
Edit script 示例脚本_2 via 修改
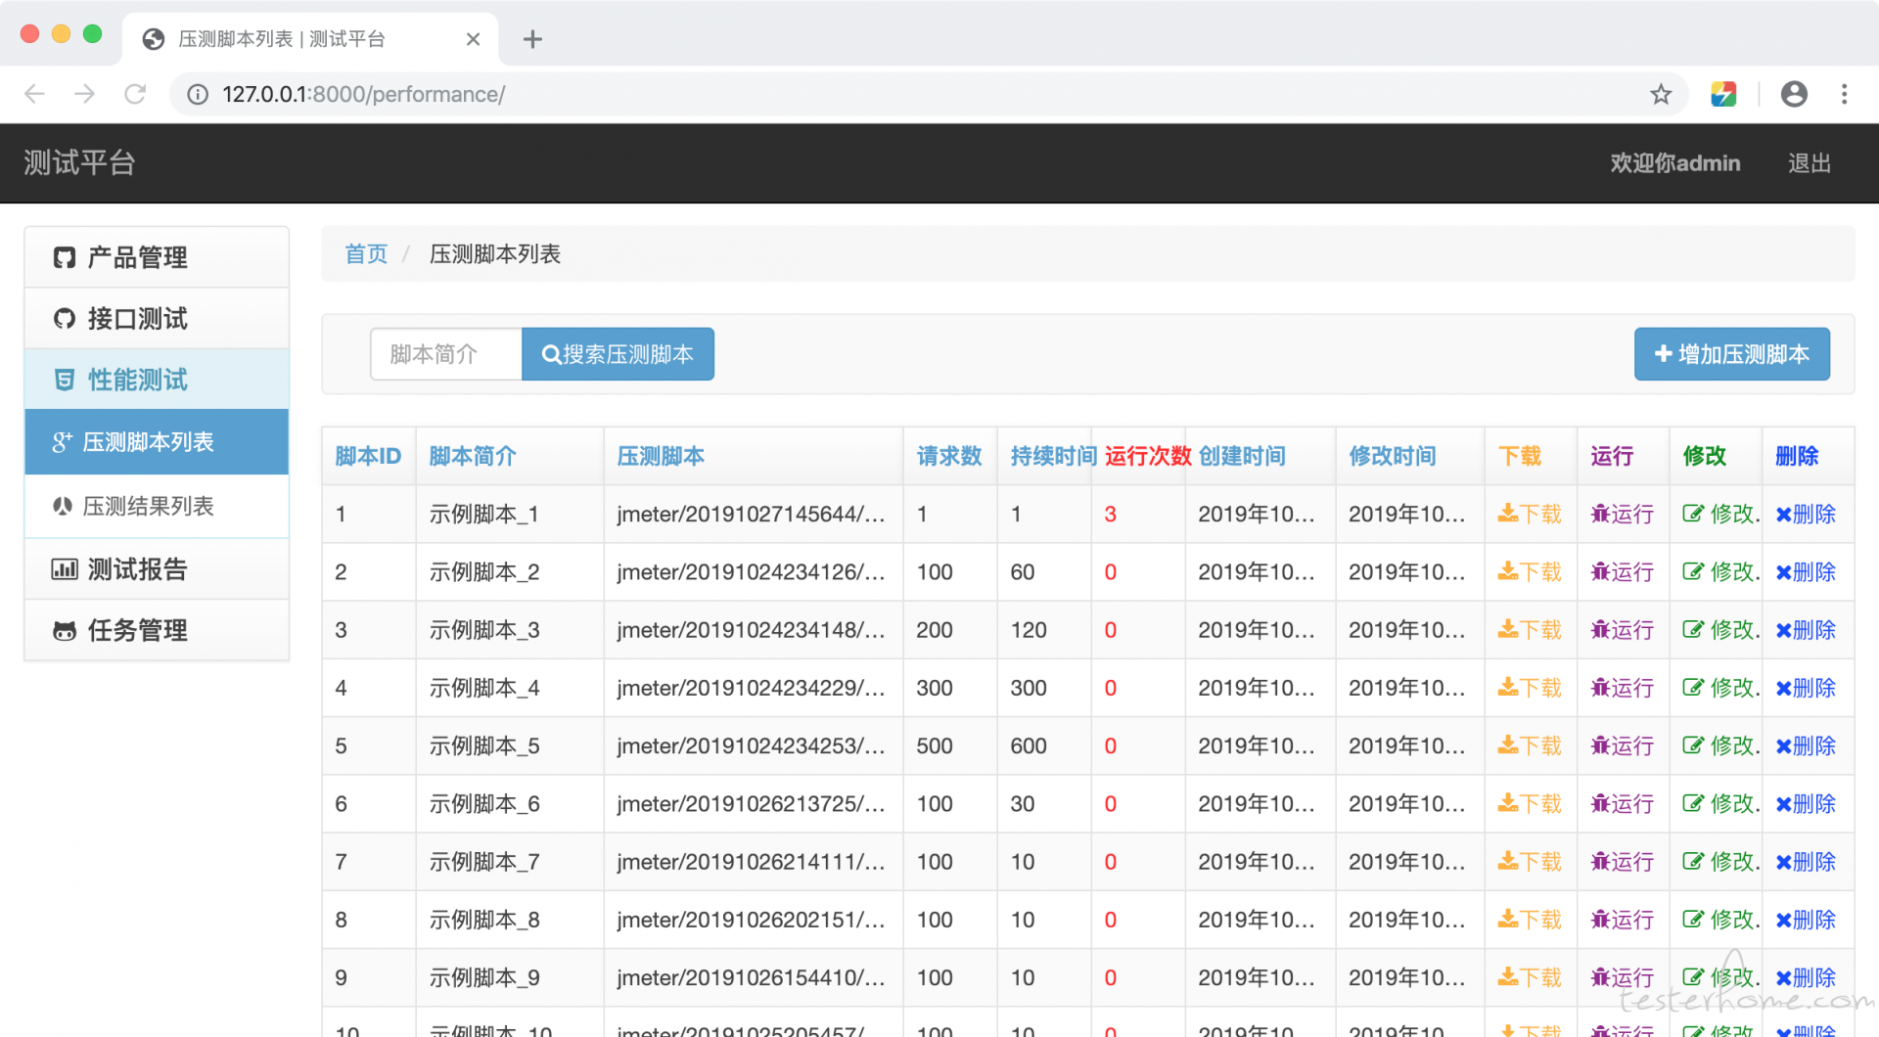tap(1720, 572)
